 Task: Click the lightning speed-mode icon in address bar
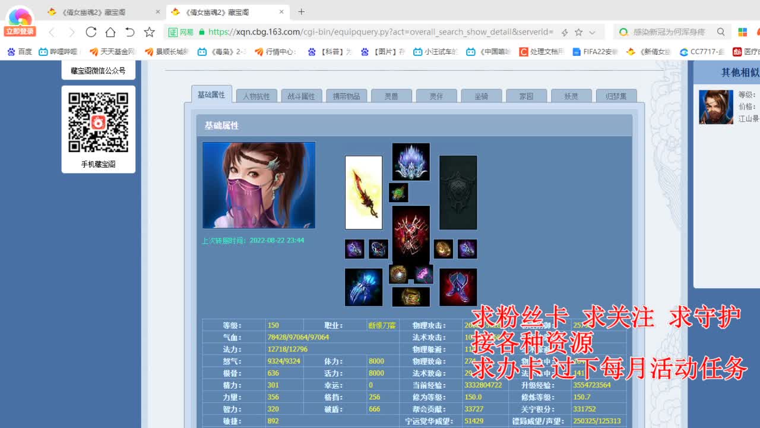[565, 32]
